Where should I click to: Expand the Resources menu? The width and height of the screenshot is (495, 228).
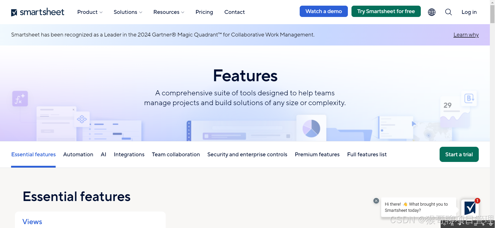pos(169,12)
